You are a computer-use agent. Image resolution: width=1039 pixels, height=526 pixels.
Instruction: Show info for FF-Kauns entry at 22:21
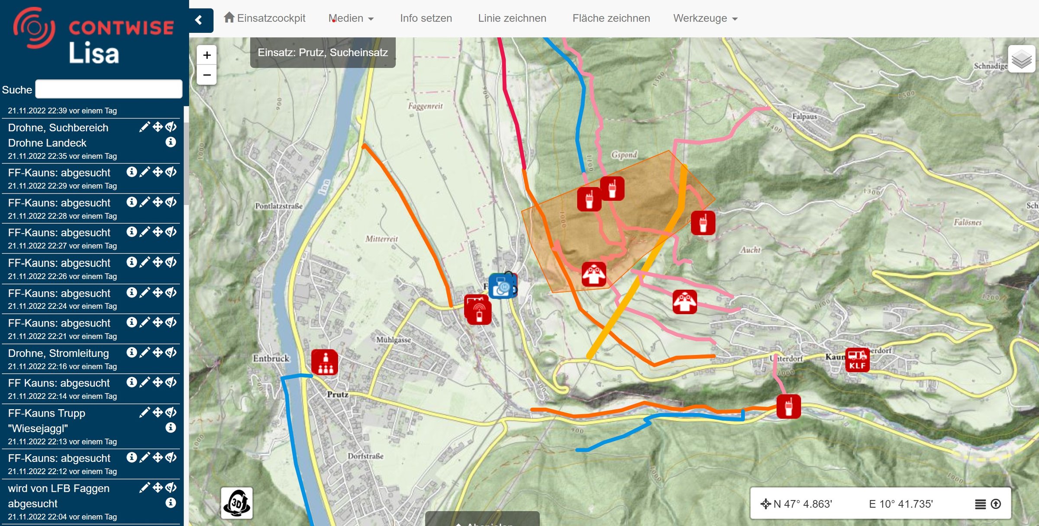[132, 322]
